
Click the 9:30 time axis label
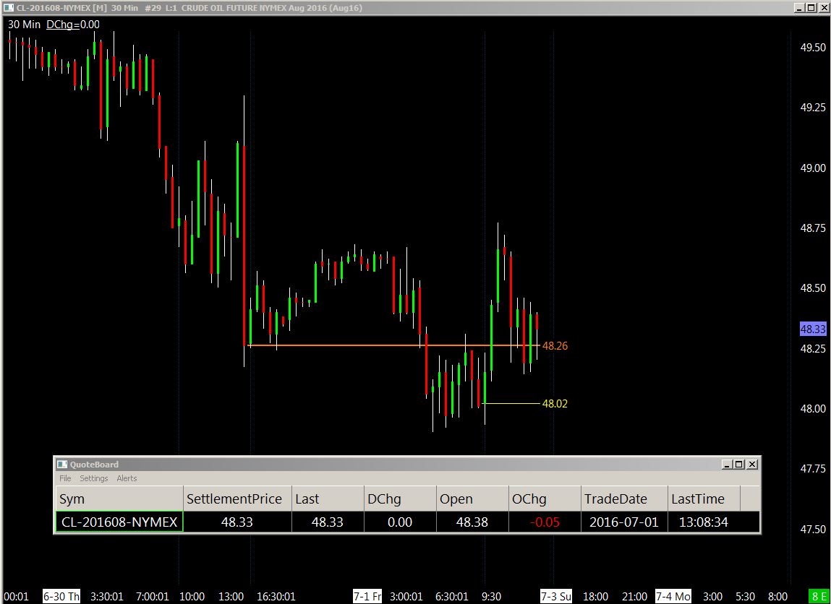491,597
